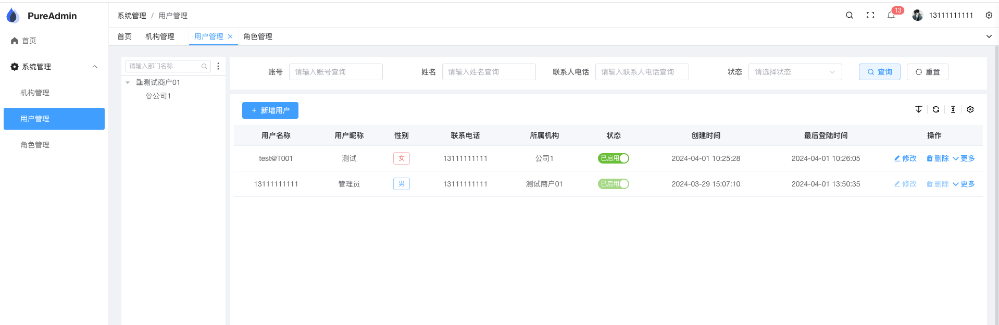Click the 重置 reset button
This screenshot has height=325, width=999.
click(x=928, y=72)
